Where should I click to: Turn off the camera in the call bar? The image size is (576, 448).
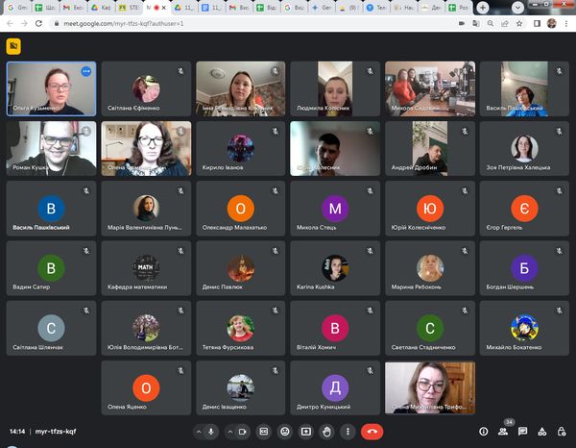point(242,432)
